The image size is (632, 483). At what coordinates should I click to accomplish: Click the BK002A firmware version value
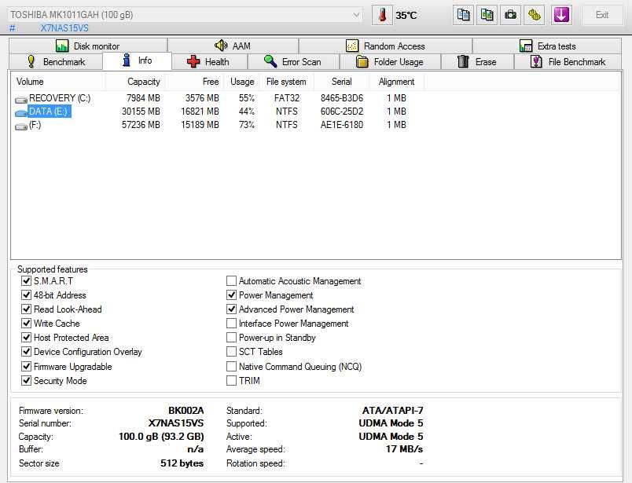[186, 411]
